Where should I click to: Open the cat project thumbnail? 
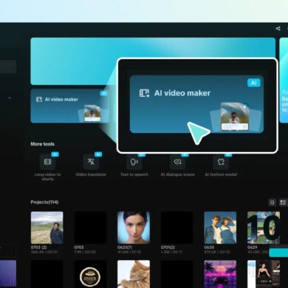point(134,274)
